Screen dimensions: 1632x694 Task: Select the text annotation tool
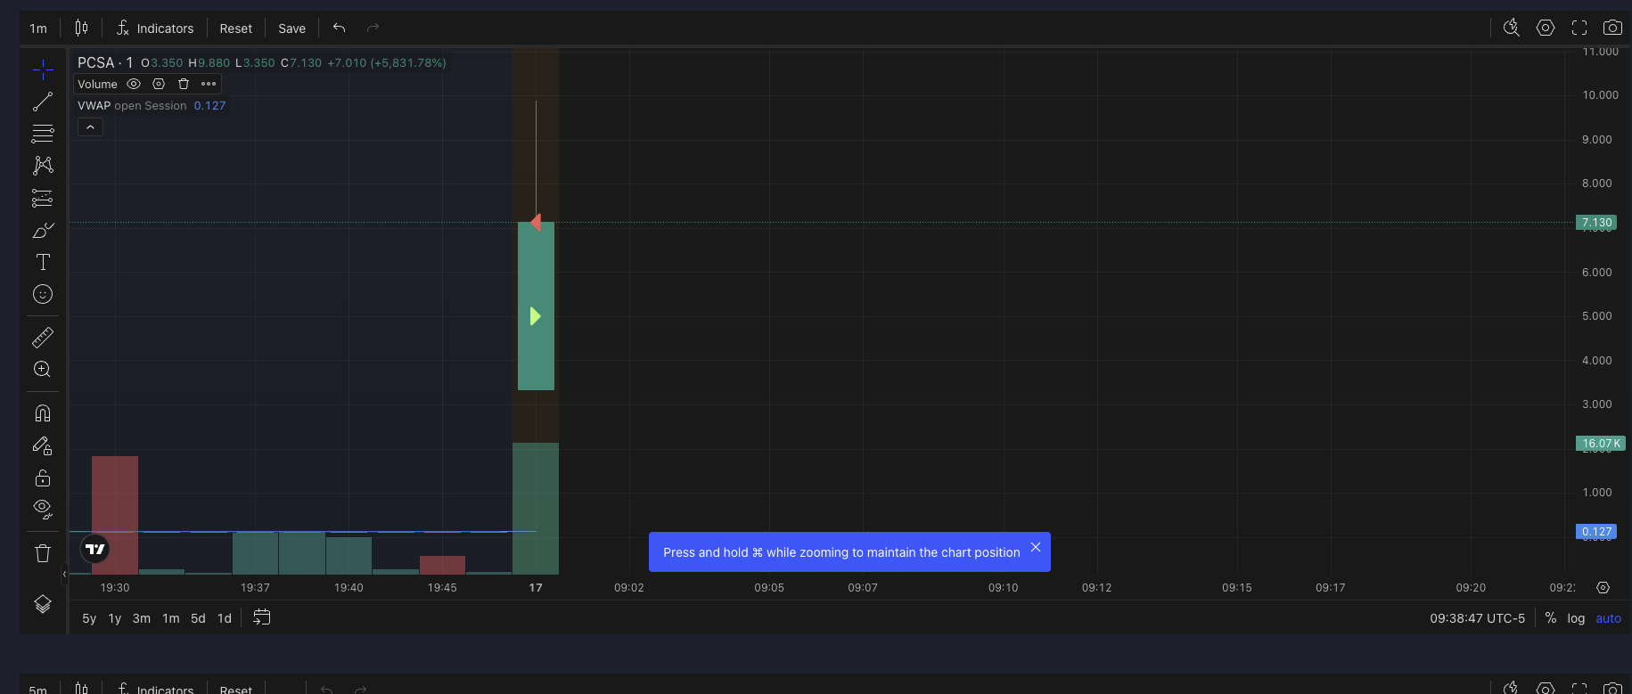pyautogui.click(x=43, y=262)
